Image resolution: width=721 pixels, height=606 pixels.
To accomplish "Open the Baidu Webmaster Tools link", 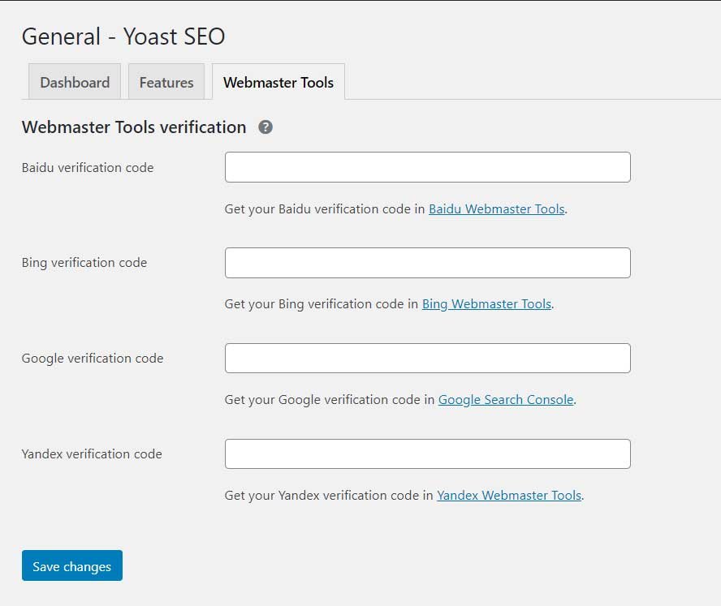I will [x=497, y=209].
